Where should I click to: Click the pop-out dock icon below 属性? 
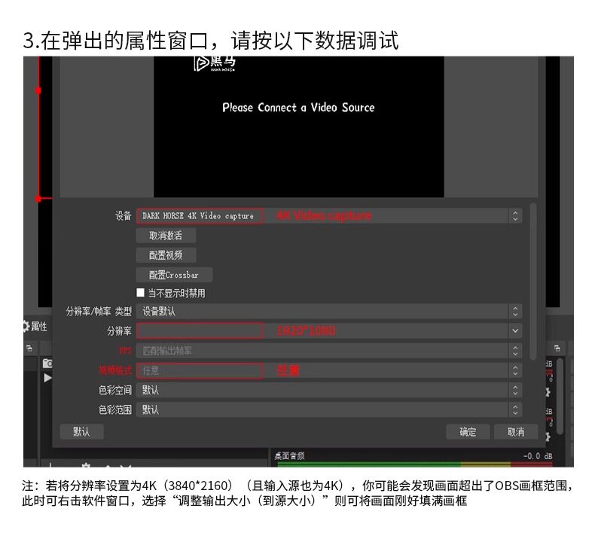click(x=29, y=349)
